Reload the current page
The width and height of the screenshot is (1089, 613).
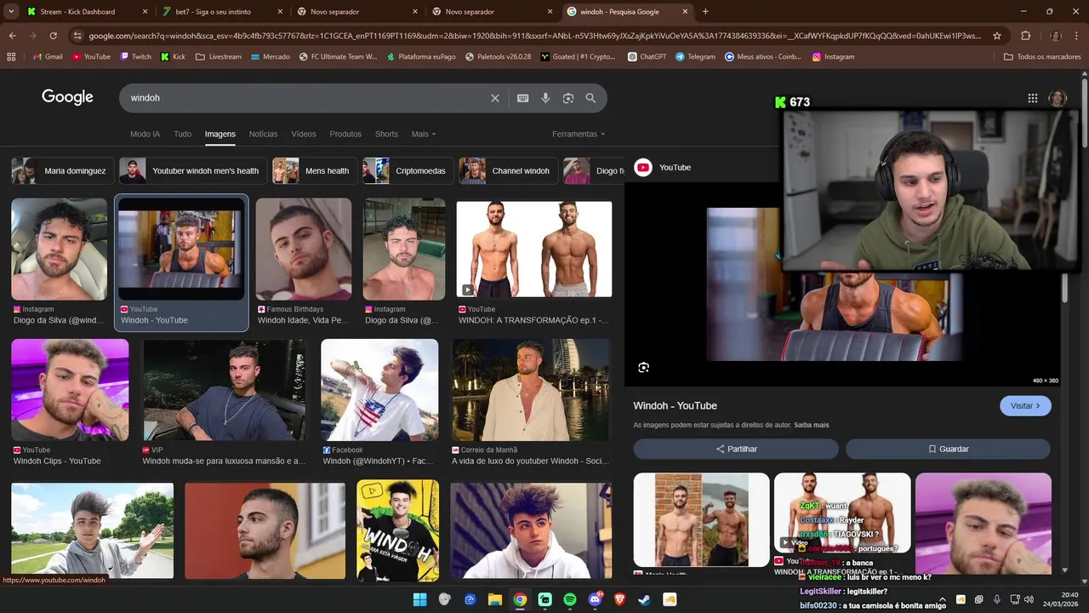pyautogui.click(x=53, y=36)
